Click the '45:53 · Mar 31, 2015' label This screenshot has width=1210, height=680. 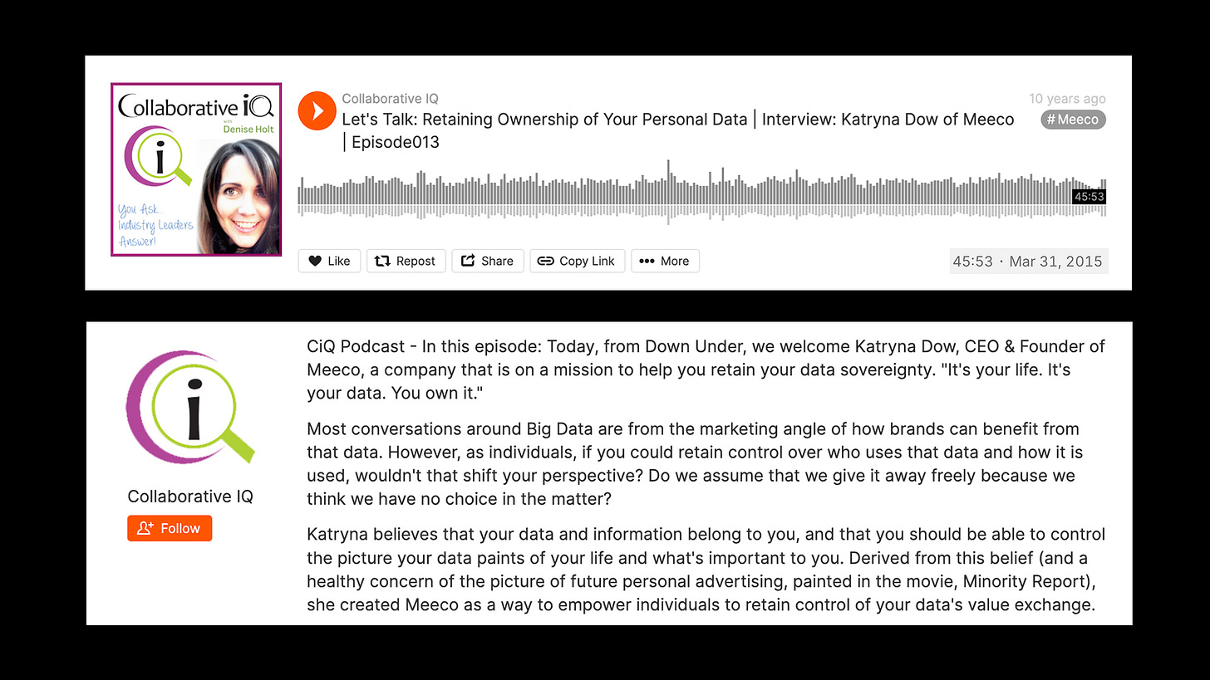[1028, 261]
